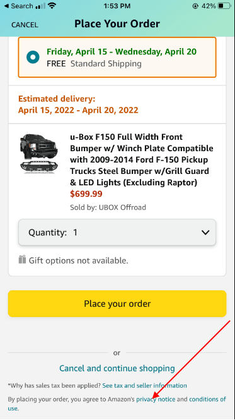Screen dimensions: 235x420
Task: Tap the u-Box F150 bumper product title
Action: tap(142, 159)
